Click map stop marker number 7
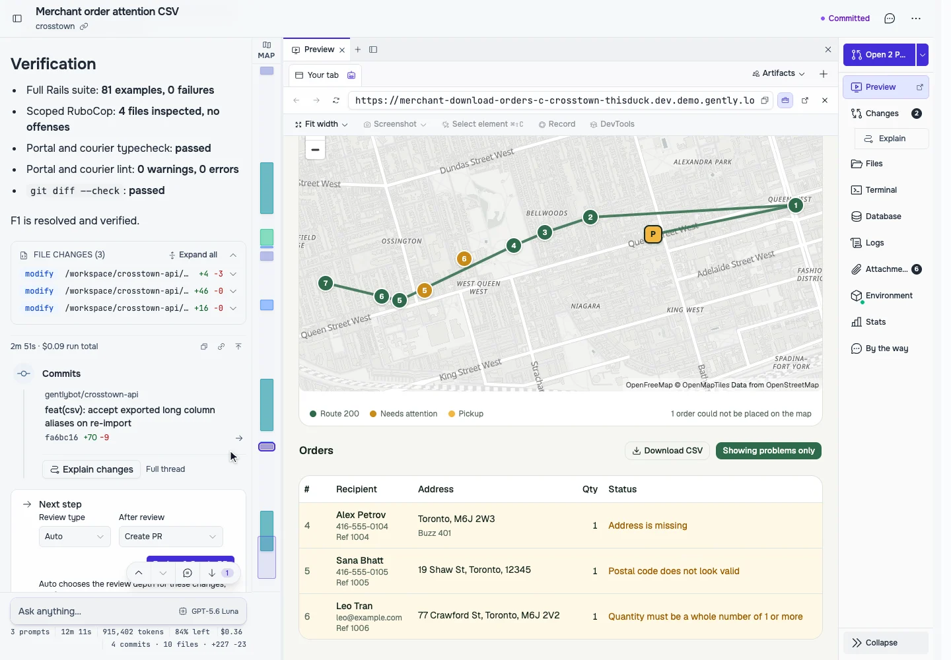951x660 pixels. 326,284
